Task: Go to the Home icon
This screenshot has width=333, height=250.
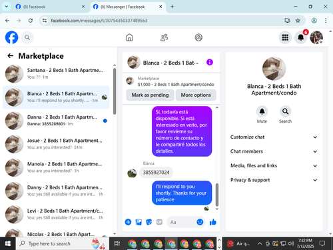Action: 129,37
